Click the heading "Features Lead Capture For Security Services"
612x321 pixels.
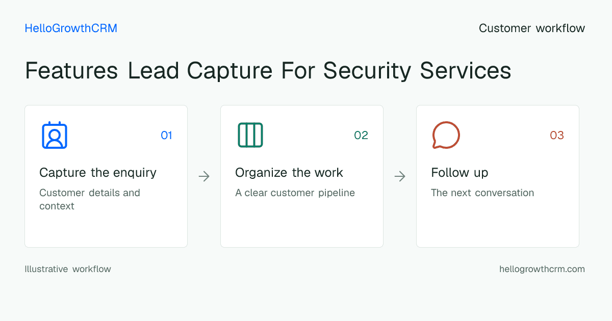point(268,71)
